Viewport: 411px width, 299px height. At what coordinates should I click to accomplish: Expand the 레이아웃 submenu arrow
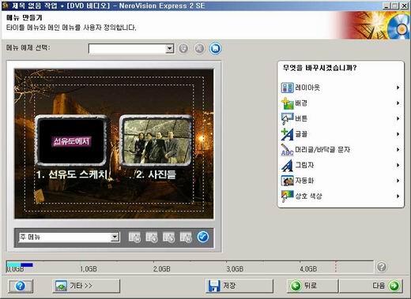coord(398,88)
